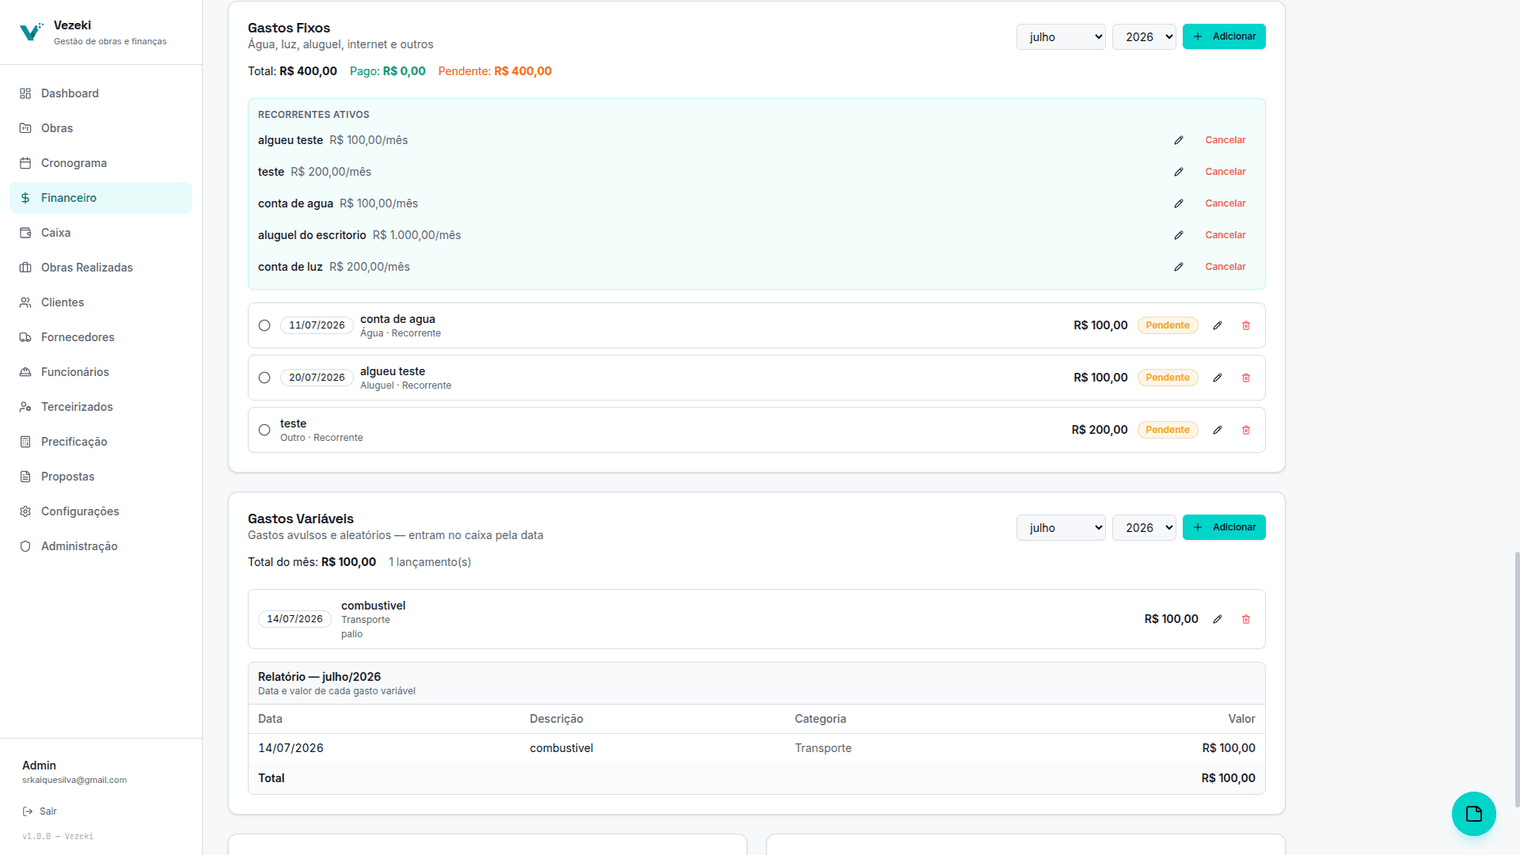Screen dimensions: 1520x855
Task: Open Clientes menu item
Action: (x=101, y=302)
